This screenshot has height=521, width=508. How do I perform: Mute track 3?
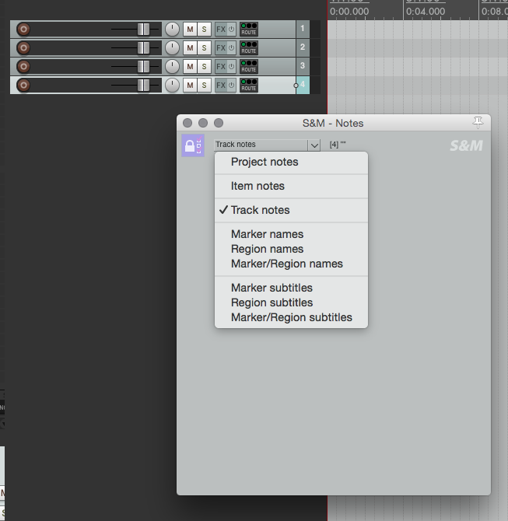click(190, 66)
